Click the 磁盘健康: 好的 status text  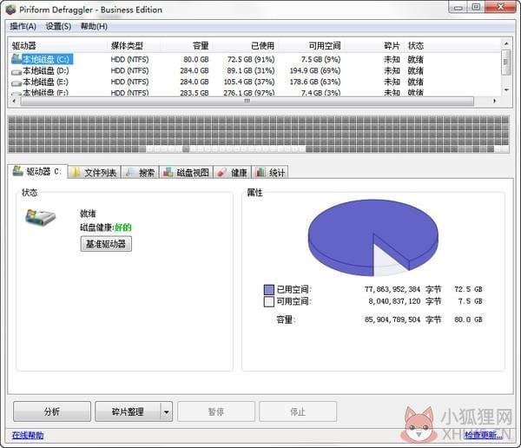coord(106,227)
